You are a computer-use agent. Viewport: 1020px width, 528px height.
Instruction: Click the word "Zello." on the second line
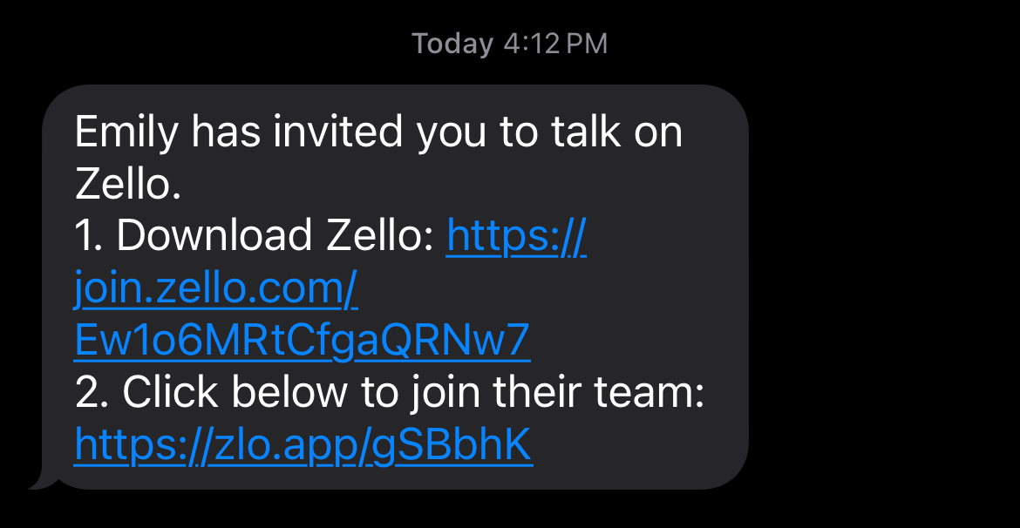coord(127,185)
